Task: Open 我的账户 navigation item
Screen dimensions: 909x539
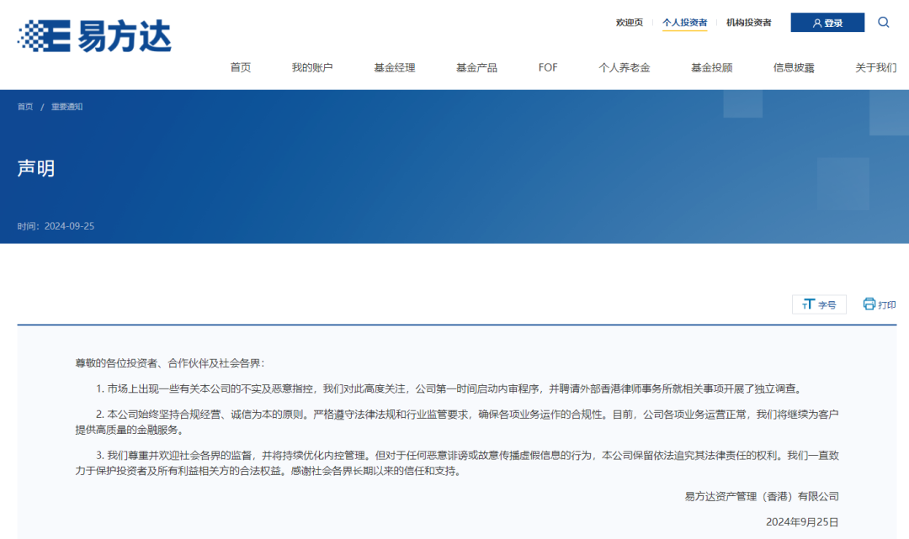Action: pos(312,68)
